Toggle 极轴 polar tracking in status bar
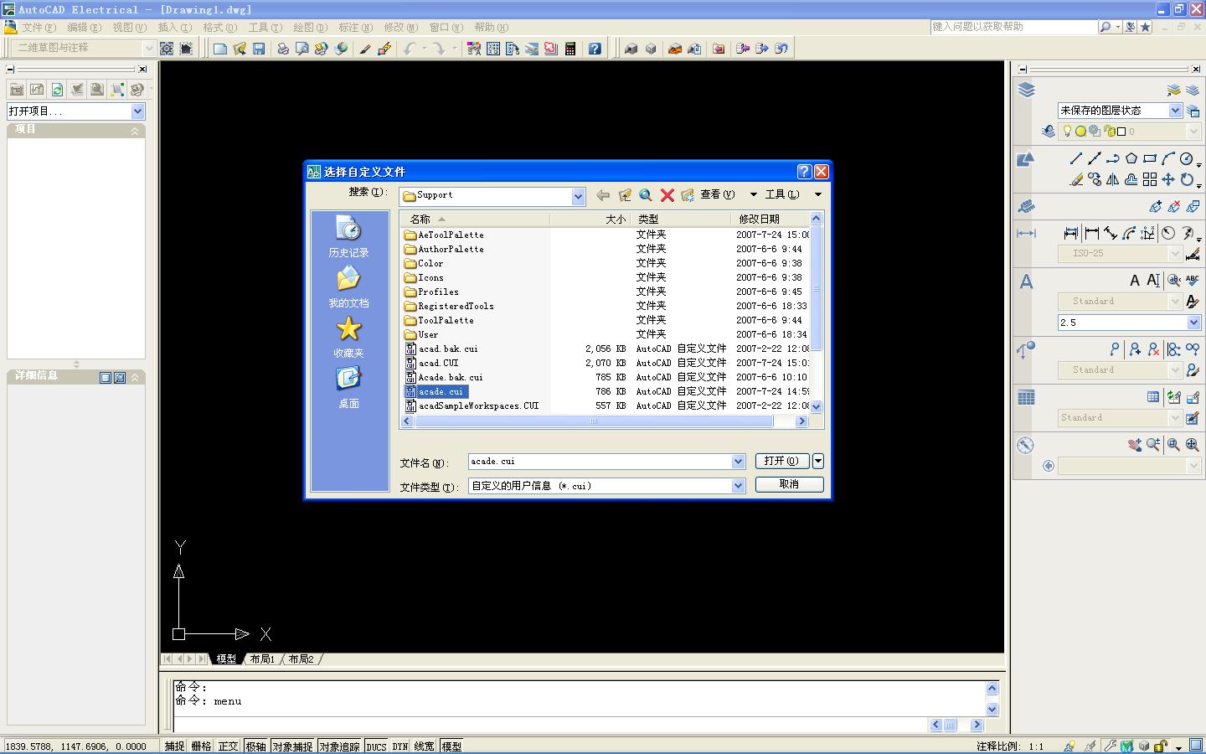1206x754 pixels. coord(255,746)
